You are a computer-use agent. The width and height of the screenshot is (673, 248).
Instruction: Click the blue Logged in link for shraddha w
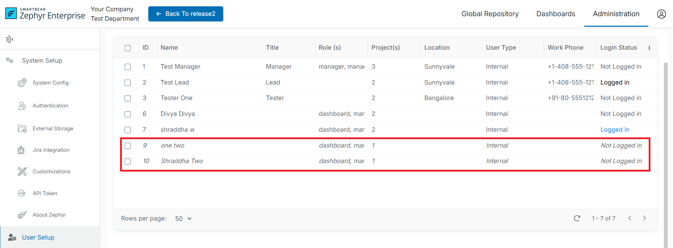(x=615, y=130)
